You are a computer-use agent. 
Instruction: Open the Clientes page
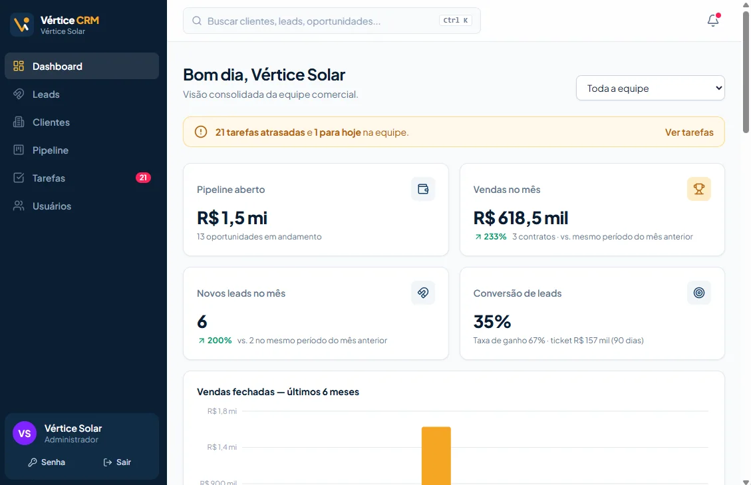point(82,122)
